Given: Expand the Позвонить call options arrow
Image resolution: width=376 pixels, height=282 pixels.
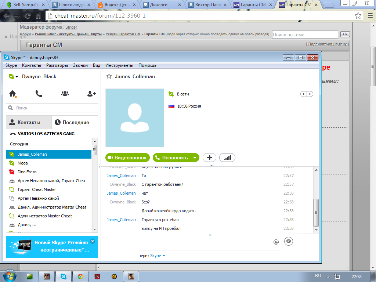Looking at the screenshot, I should click(x=195, y=158).
